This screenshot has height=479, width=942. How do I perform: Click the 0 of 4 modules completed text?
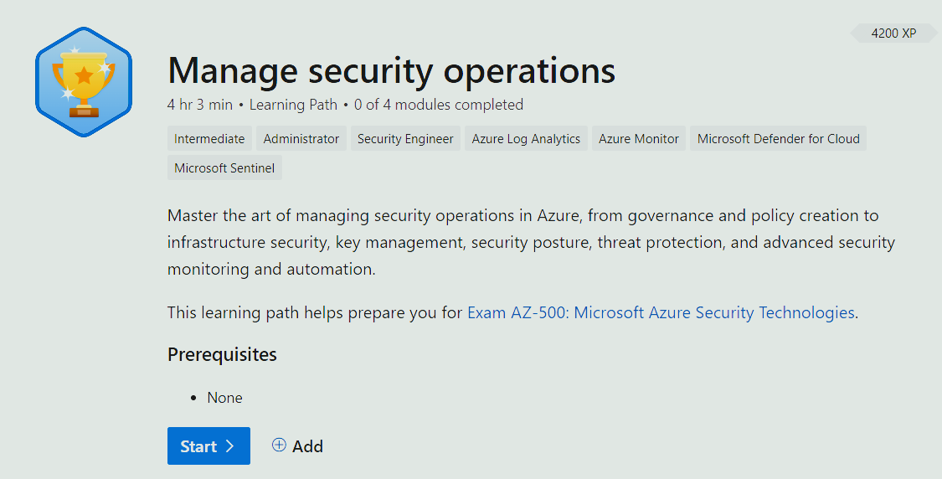click(439, 105)
